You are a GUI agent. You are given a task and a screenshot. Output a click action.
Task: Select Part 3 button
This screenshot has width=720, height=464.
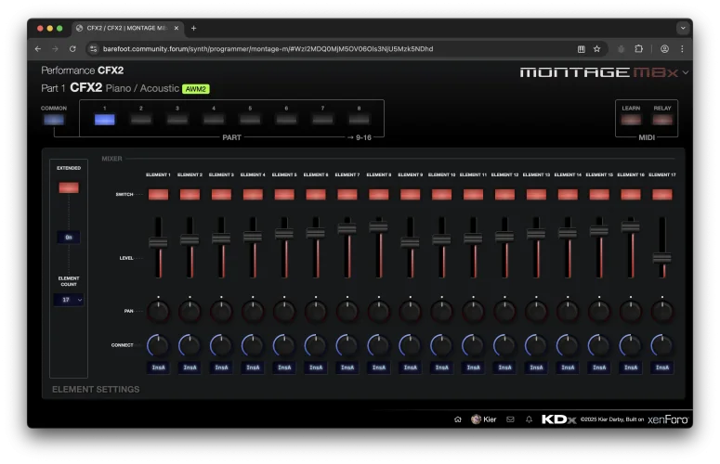177,120
